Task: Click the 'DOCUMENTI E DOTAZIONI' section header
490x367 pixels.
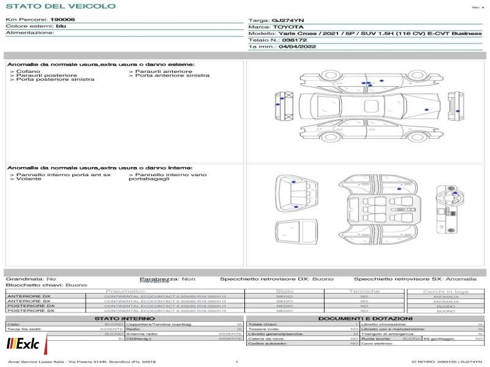Action: pos(365,319)
